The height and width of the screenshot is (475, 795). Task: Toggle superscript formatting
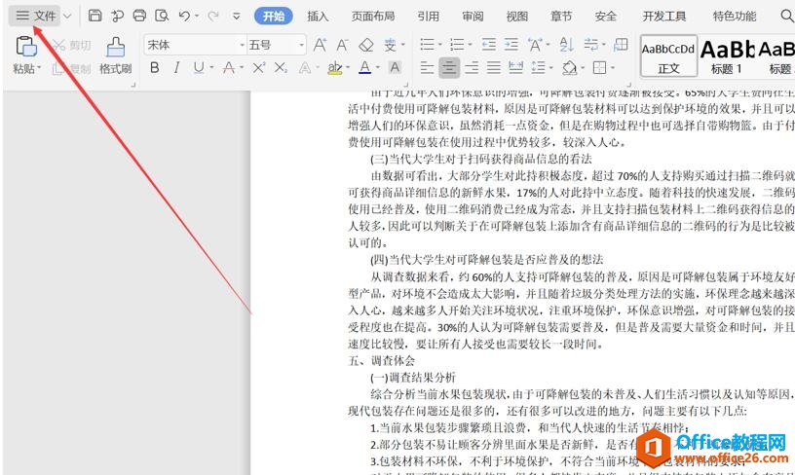click(258, 67)
